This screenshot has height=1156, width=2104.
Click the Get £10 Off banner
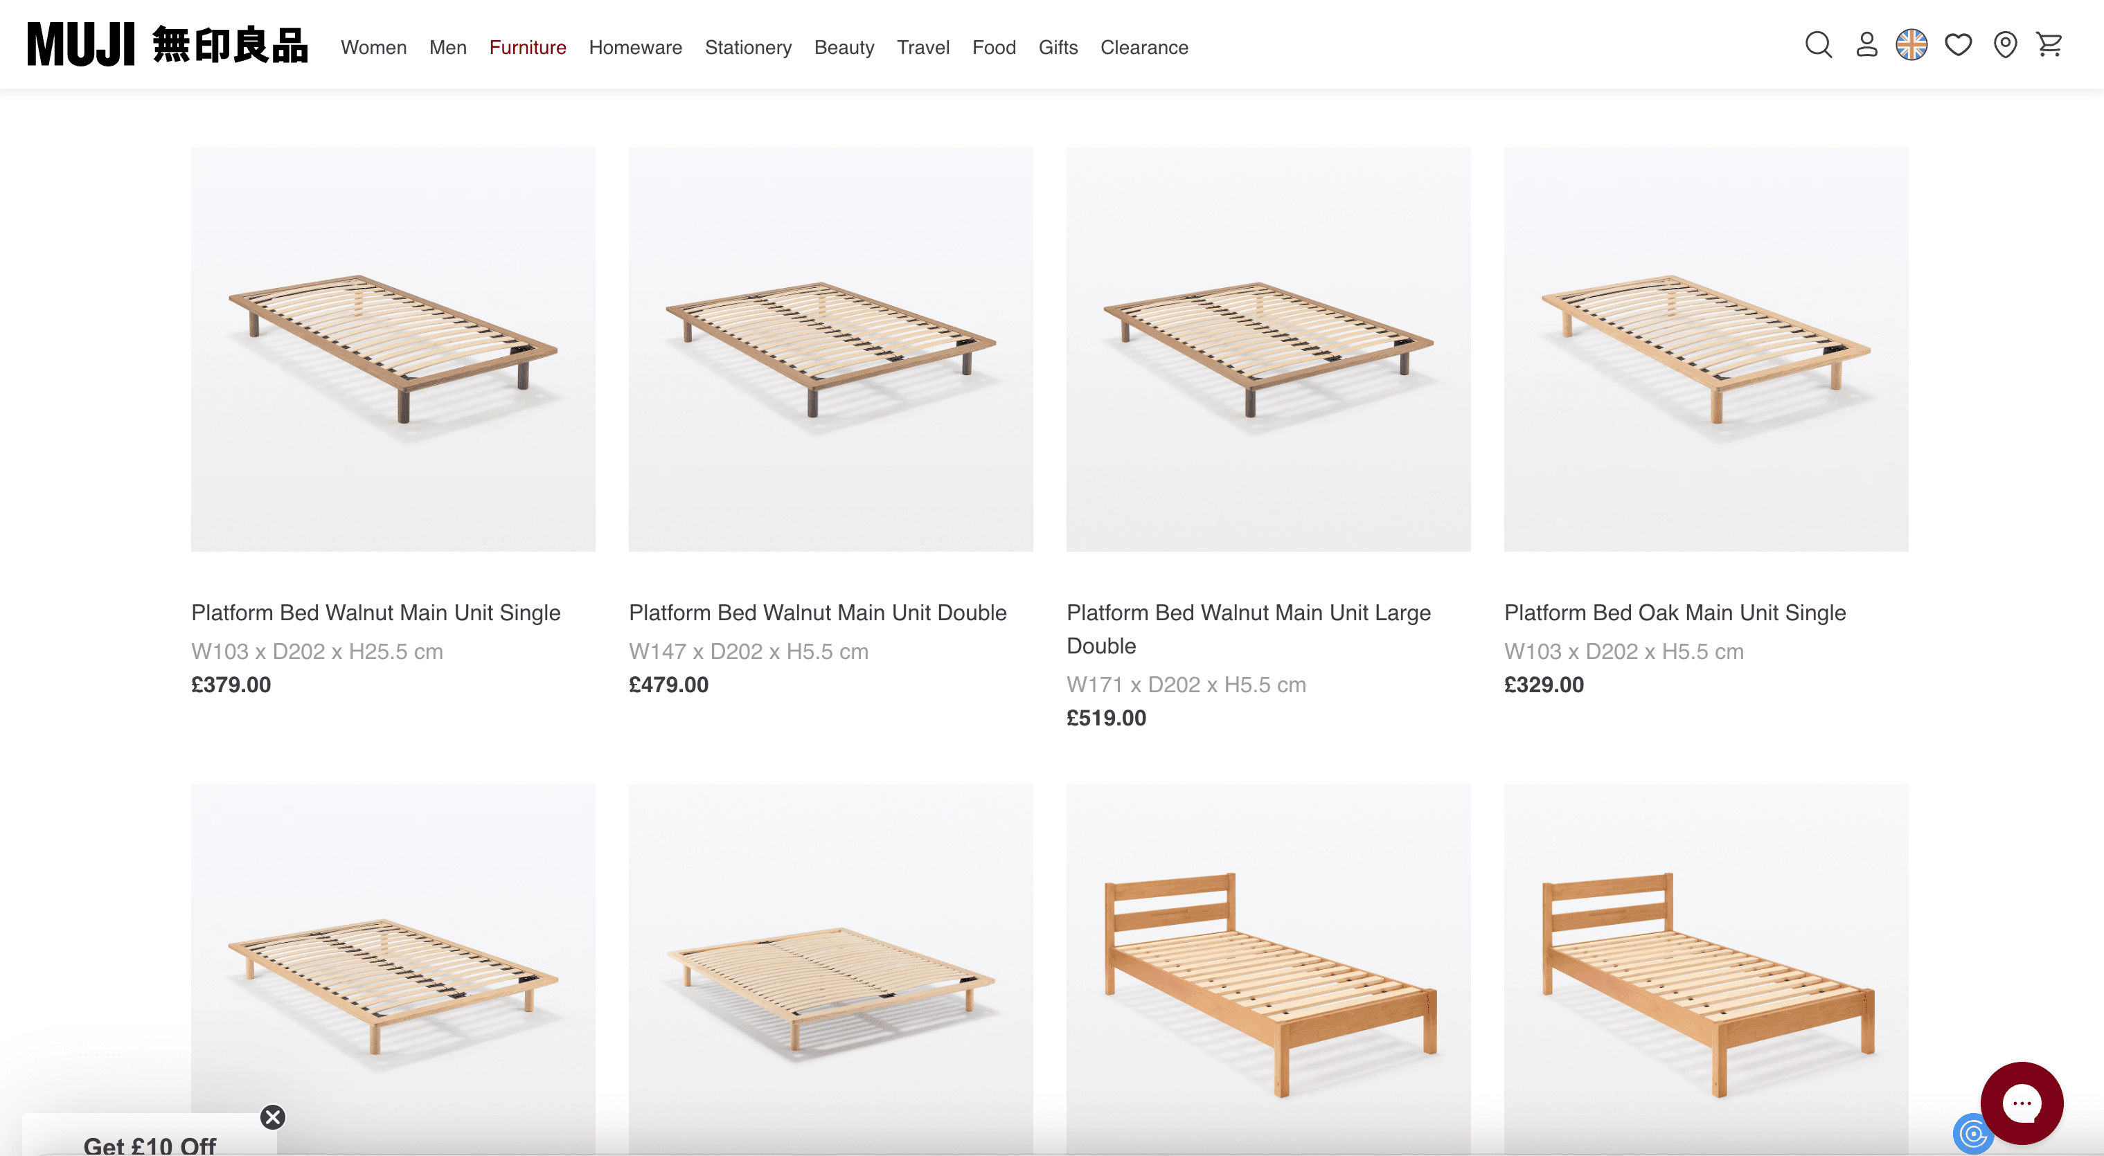tap(150, 1144)
